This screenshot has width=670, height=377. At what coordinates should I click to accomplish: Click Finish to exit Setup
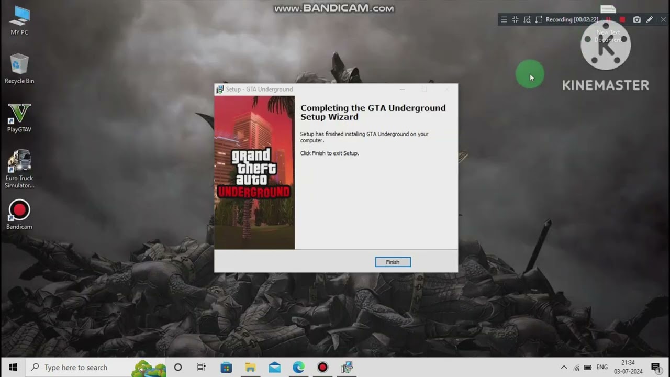click(x=393, y=262)
